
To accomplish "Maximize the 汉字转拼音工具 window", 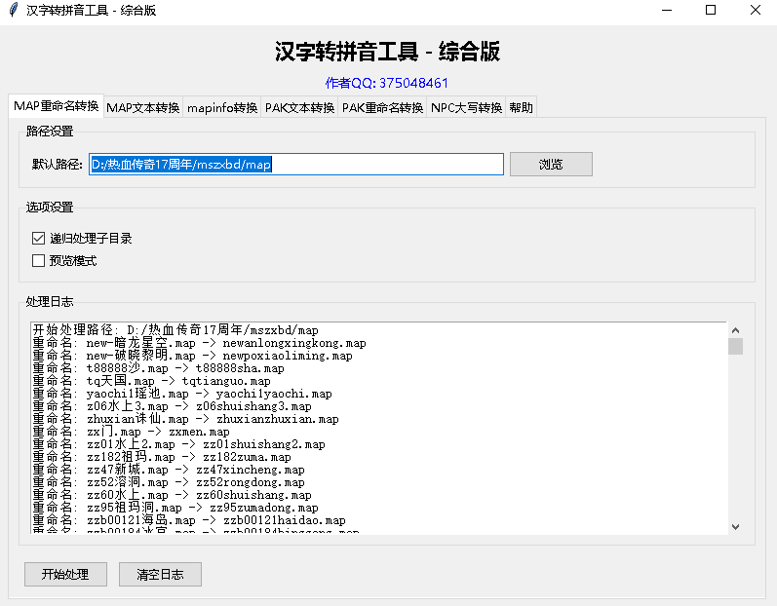I will (711, 11).
